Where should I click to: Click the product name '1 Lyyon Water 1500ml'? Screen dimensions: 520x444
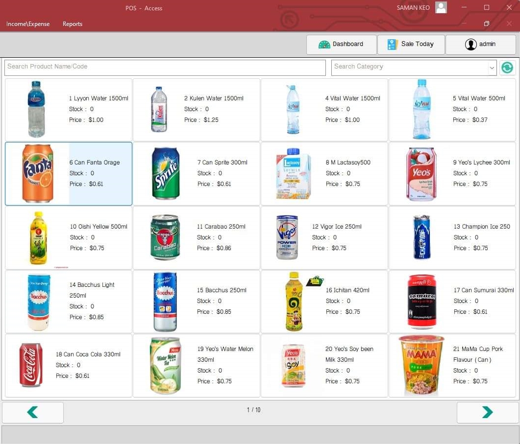(99, 98)
